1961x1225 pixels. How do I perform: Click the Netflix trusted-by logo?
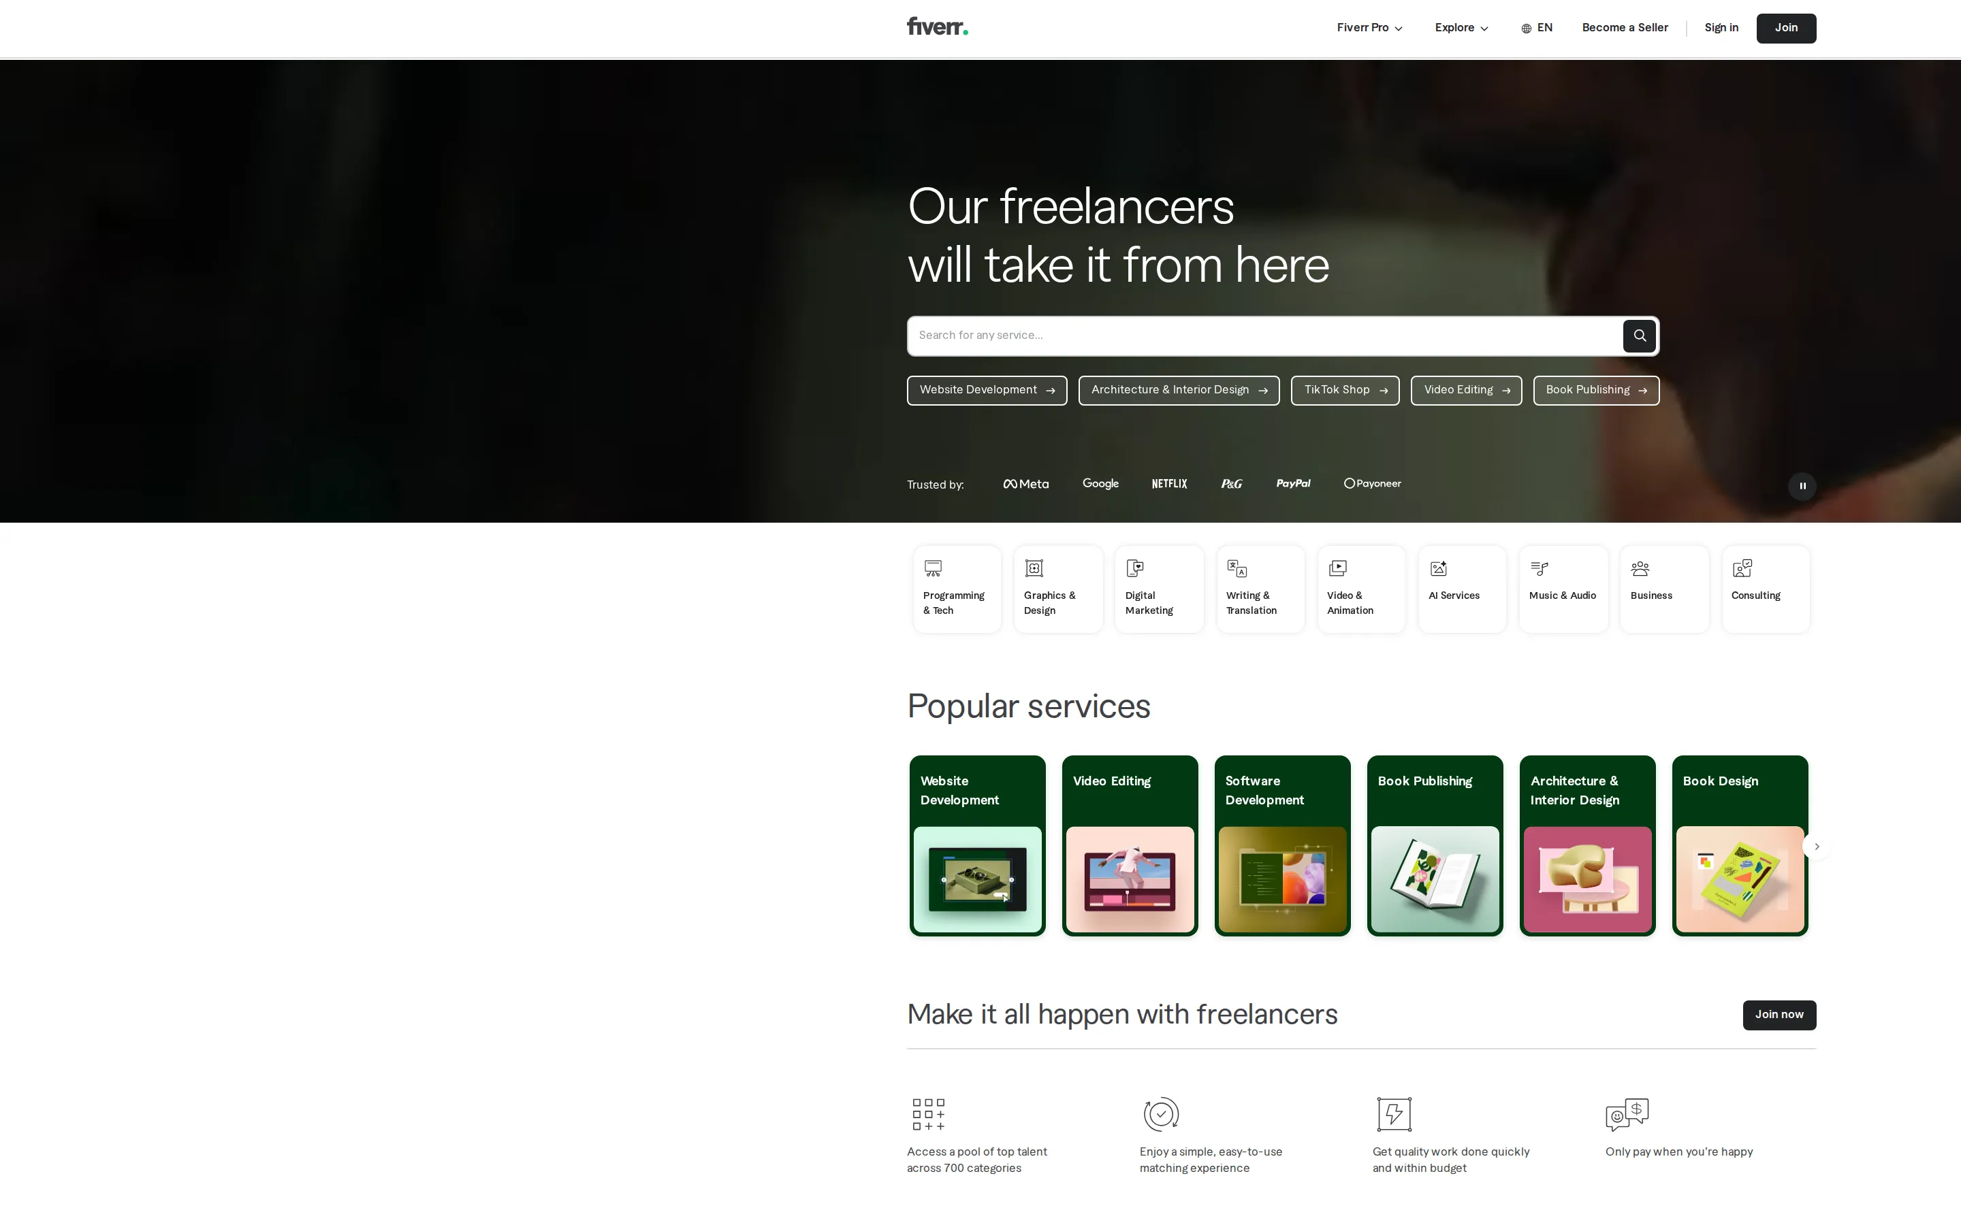1169,484
